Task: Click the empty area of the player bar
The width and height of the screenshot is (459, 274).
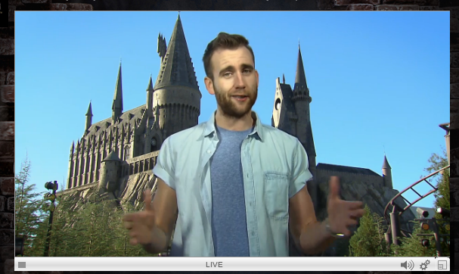Action: 117,265
